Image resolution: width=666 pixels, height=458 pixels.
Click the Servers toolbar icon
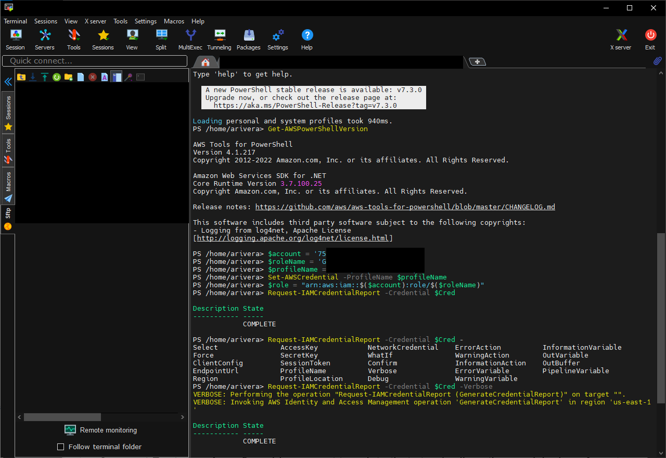click(45, 40)
